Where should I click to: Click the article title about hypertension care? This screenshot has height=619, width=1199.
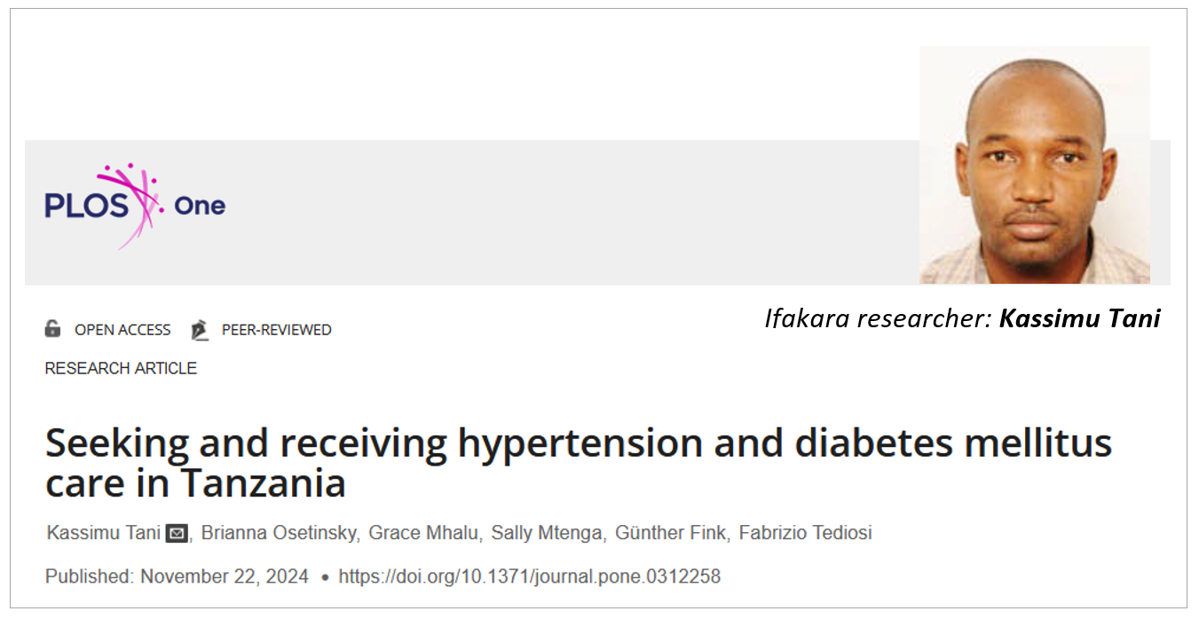tap(579, 461)
